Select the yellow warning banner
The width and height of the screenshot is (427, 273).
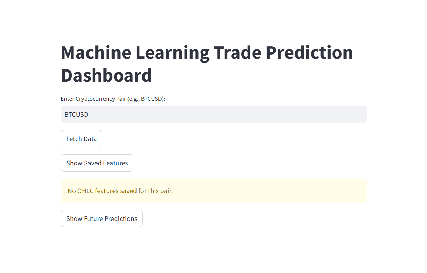(213, 191)
